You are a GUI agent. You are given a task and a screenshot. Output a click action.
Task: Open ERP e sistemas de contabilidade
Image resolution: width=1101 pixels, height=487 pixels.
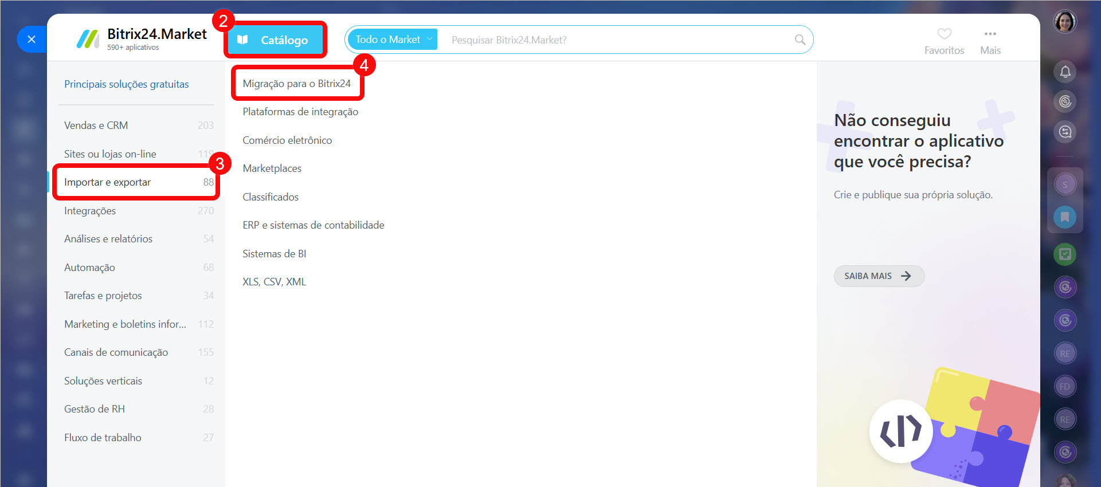314,225
